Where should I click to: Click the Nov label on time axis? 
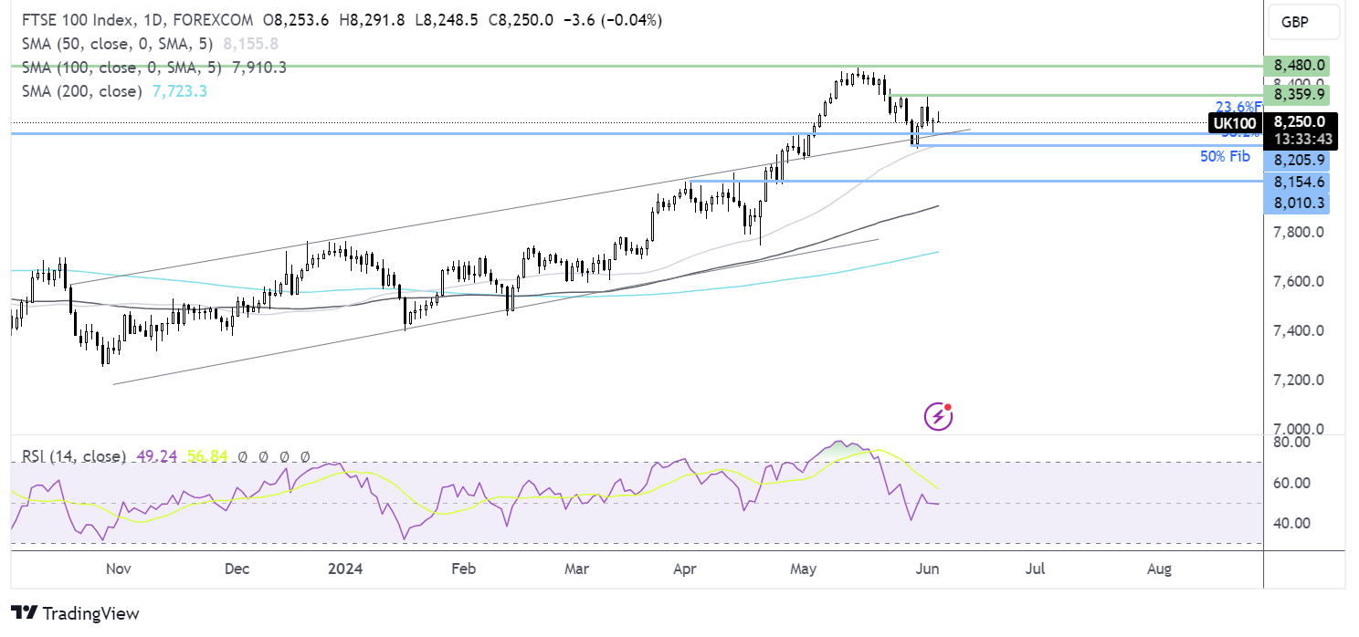[119, 569]
